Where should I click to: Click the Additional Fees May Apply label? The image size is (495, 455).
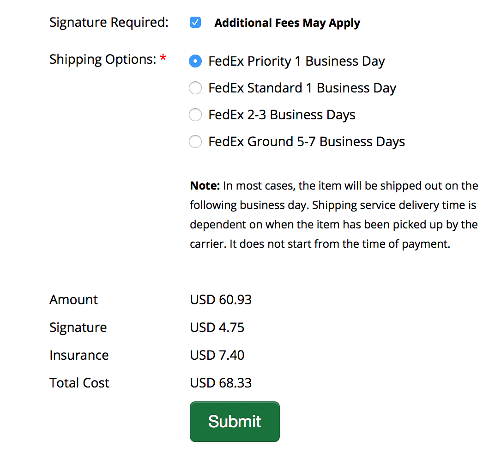pos(287,23)
